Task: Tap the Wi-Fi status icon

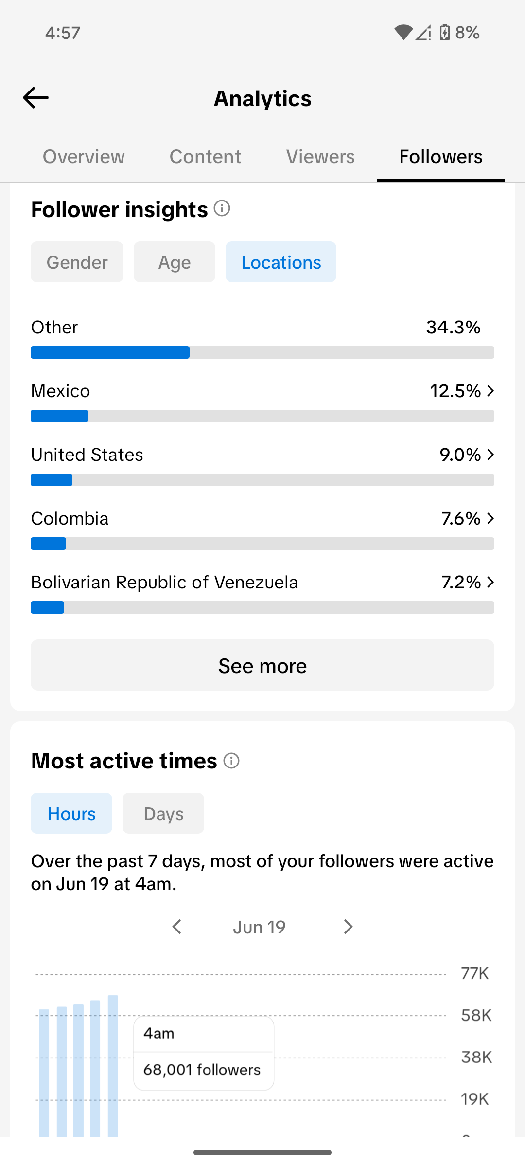Action: [403, 33]
